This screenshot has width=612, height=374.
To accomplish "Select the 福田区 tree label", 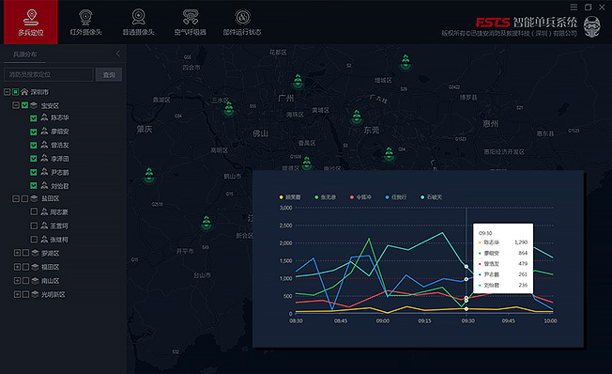I will pos(51,267).
